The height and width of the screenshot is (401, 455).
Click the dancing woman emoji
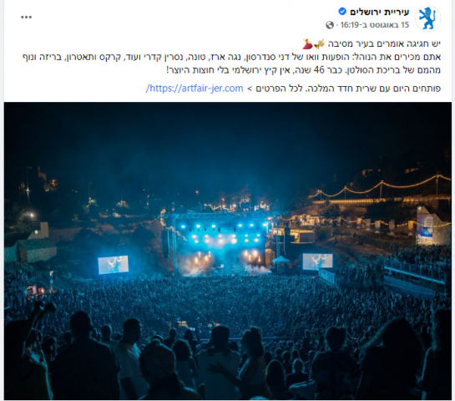(307, 43)
